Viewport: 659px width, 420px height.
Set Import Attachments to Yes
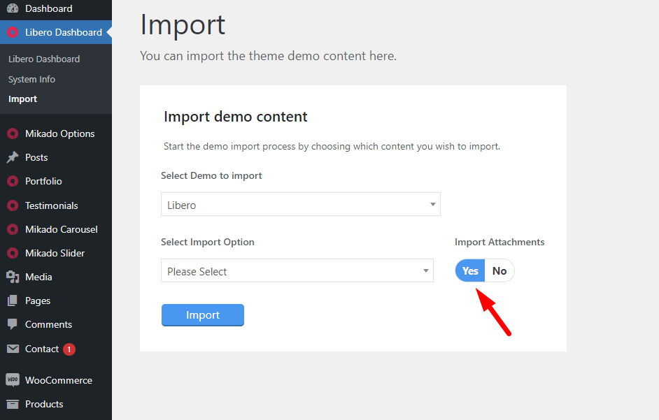470,271
